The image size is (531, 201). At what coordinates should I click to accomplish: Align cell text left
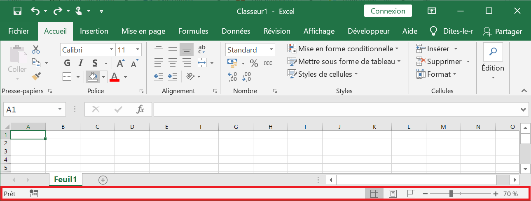(x=159, y=63)
